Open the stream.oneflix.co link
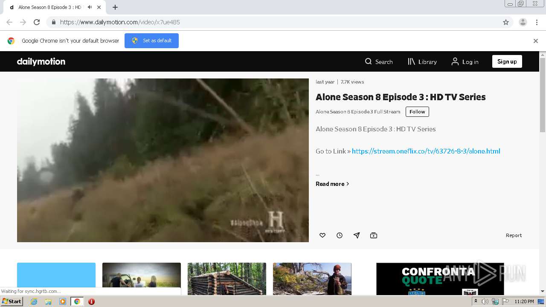546x307 pixels. (426, 151)
